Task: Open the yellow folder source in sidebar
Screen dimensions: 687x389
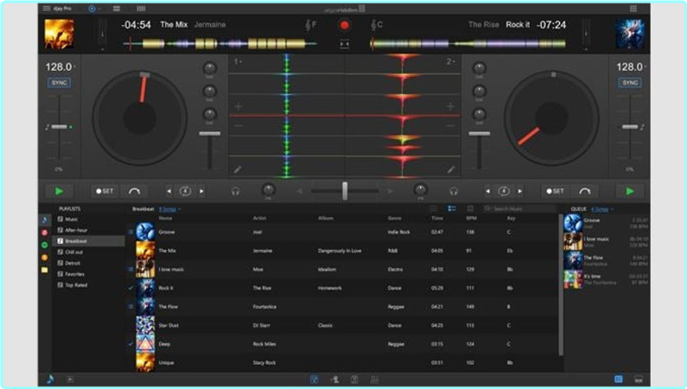Action: coord(45,270)
